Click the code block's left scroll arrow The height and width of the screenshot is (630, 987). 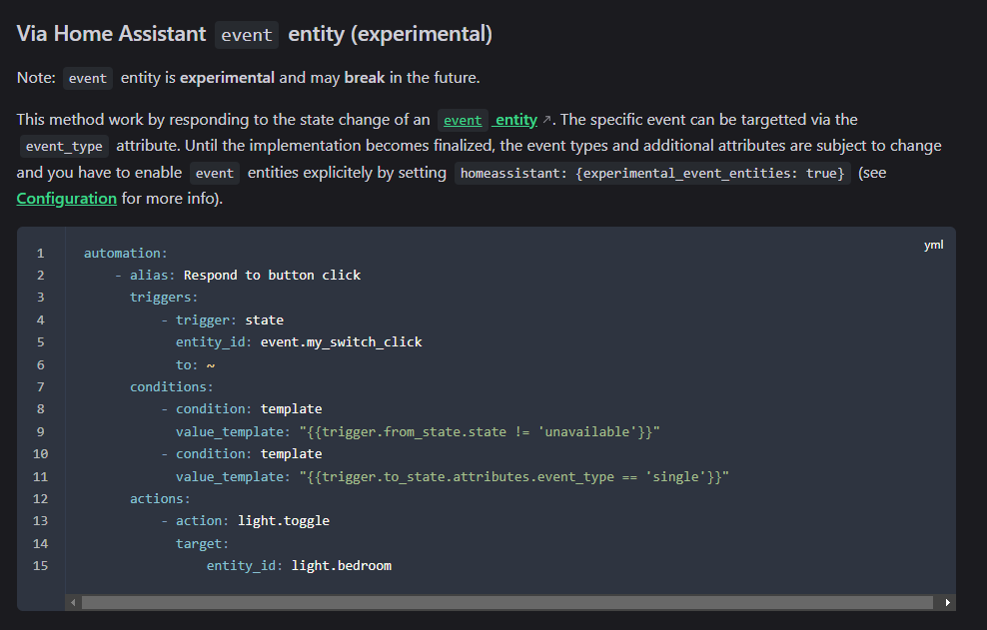[73, 602]
